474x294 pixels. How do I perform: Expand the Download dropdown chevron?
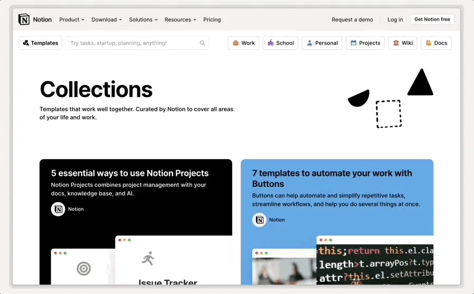[120, 20]
